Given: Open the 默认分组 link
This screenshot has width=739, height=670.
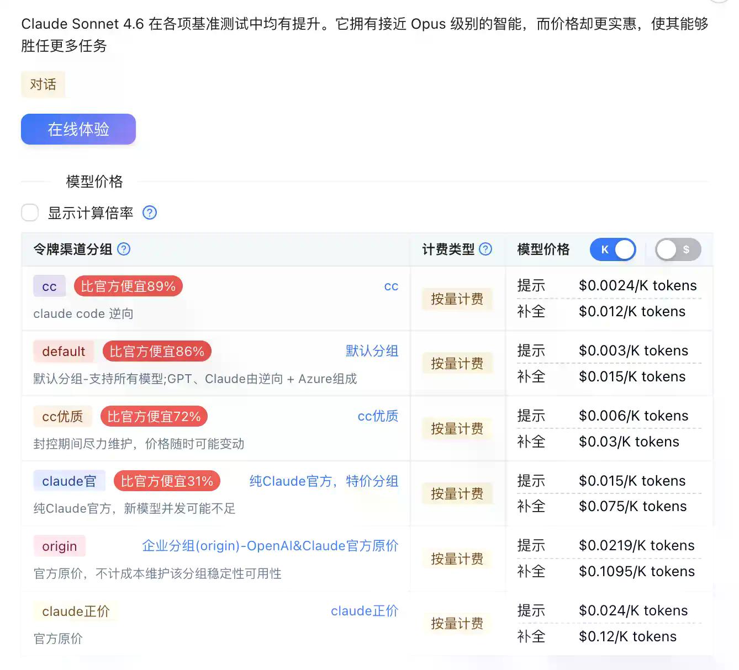Looking at the screenshot, I should coord(372,351).
